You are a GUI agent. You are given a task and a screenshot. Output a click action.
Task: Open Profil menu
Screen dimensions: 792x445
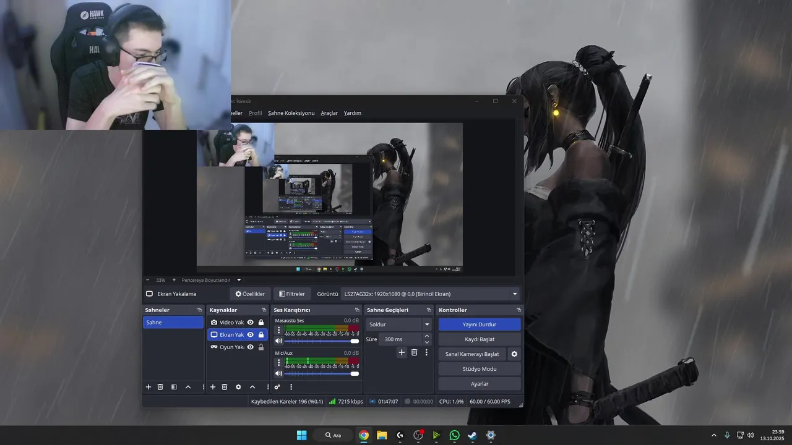tap(255, 113)
